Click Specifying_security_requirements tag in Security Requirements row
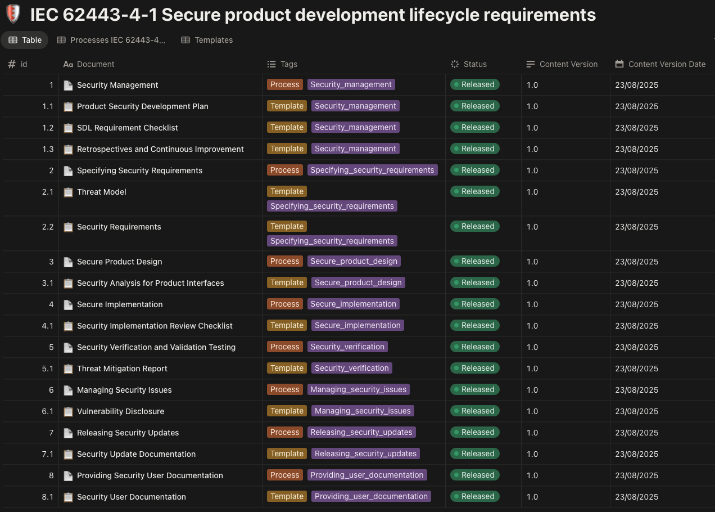Screen dimensions: 715x512 coord(332,241)
